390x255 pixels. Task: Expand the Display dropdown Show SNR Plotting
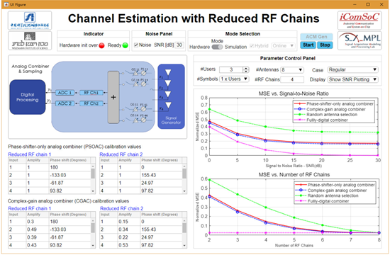[x=352, y=79]
